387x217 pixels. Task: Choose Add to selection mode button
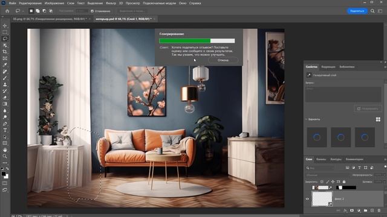[x=37, y=11]
